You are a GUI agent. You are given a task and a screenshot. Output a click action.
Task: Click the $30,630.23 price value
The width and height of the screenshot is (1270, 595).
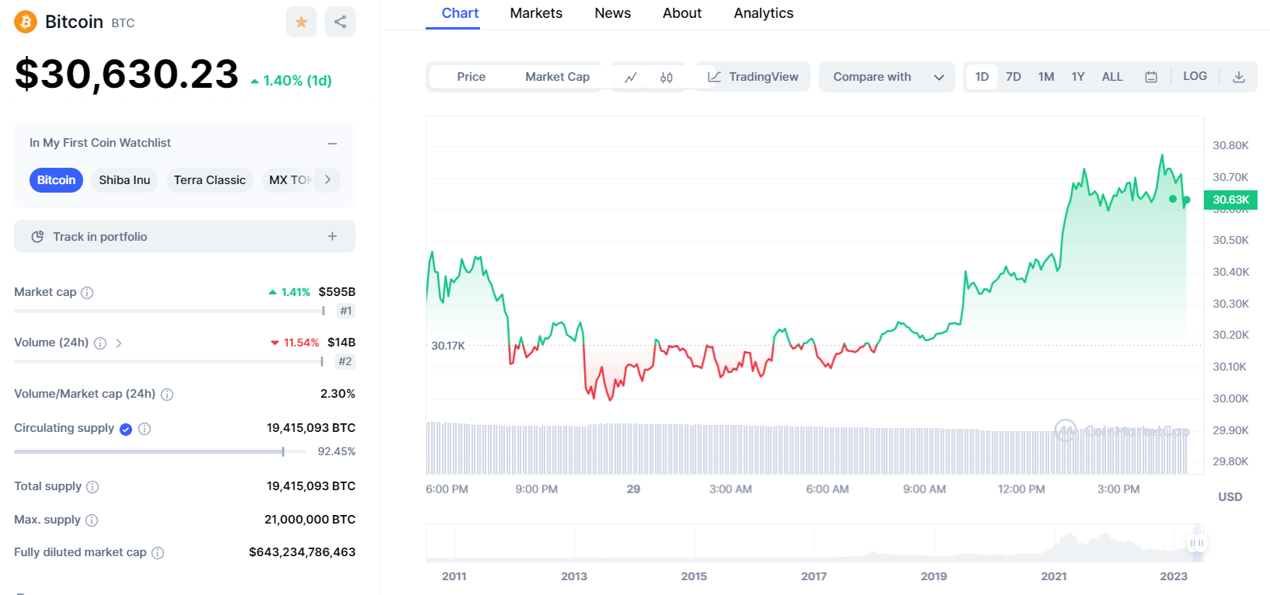coord(127,74)
